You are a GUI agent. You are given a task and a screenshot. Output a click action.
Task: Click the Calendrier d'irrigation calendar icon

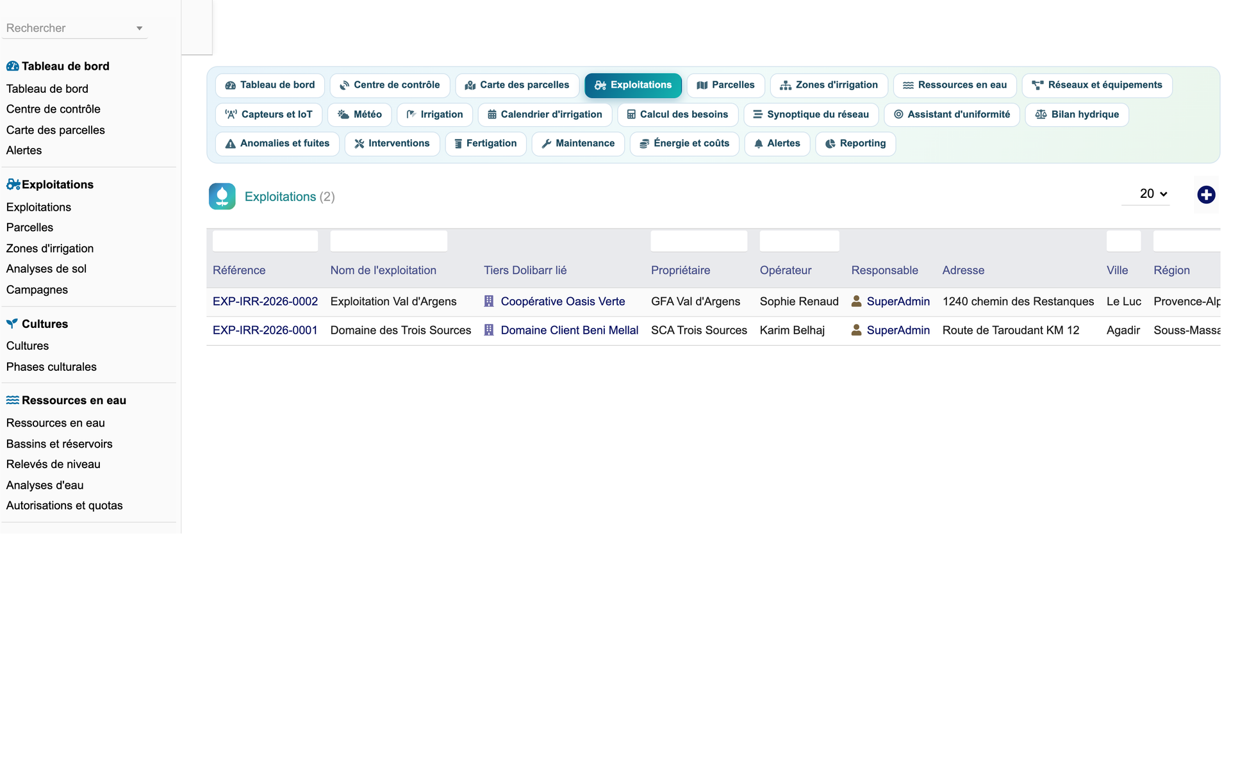pyautogui.click(x=492, y=115)
